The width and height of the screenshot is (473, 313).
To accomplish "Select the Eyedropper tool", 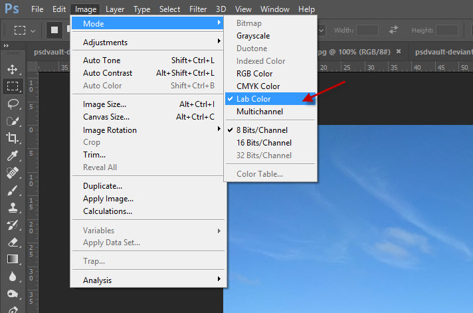I will (x=12, y=156).
